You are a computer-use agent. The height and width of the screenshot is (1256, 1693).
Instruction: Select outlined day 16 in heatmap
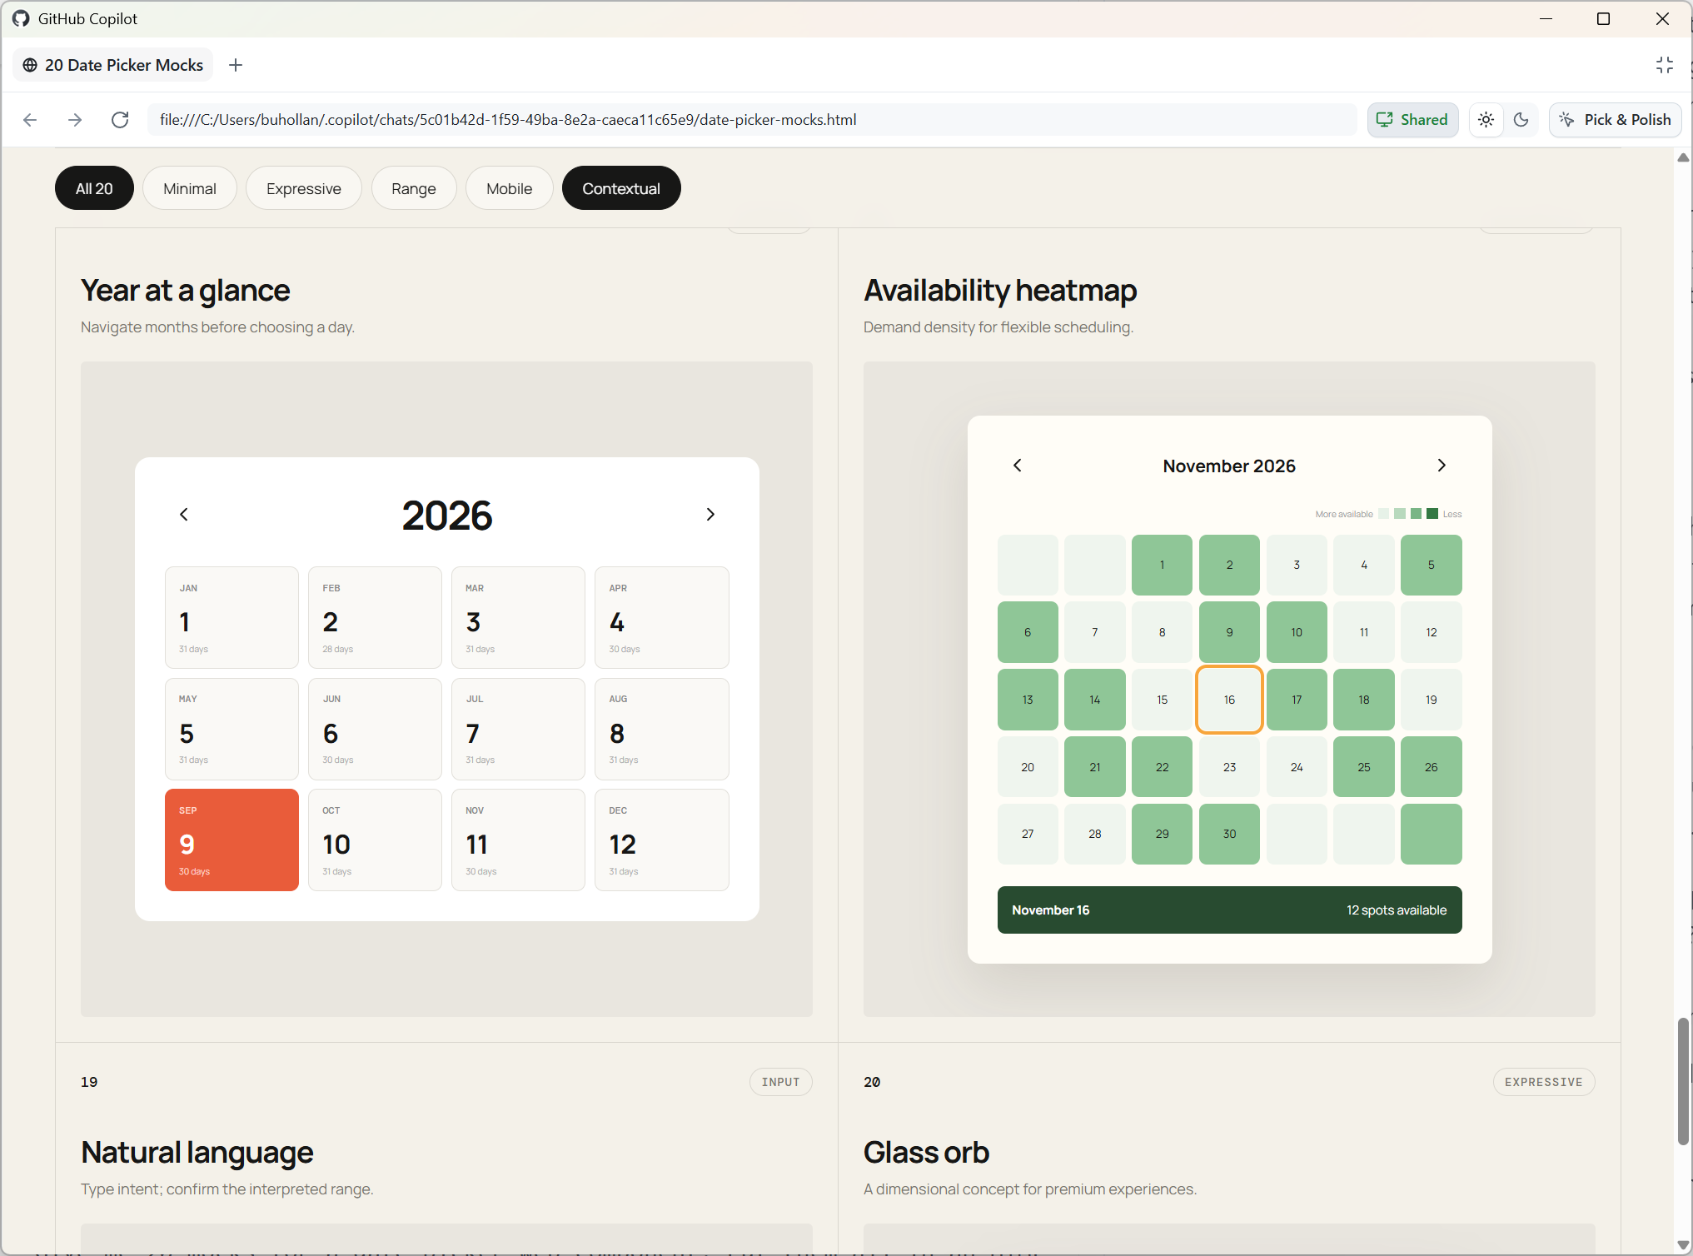1229,700
